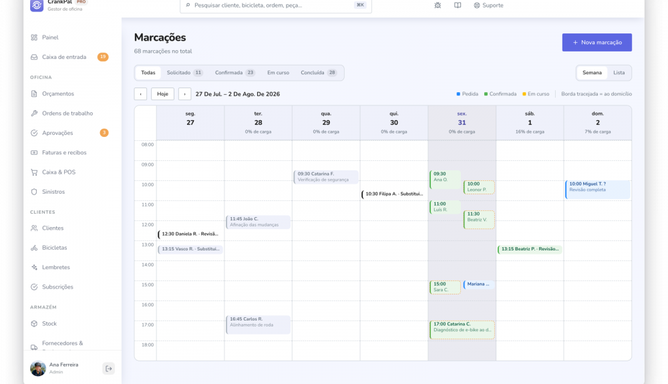Open 10:00 Leonor P. appointment
The image size is (668, 384).
point(479,187)
